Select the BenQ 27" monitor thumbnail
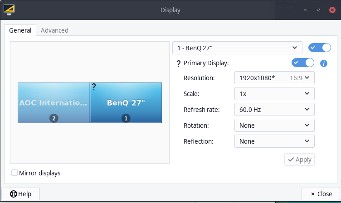This screenshot has width=341, height=203. point(126,103)
